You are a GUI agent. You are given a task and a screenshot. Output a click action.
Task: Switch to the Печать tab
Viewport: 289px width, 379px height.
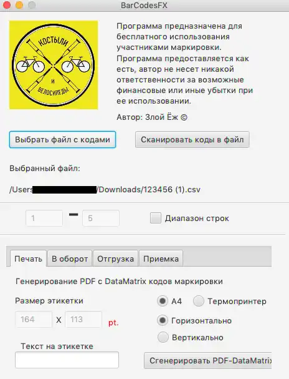28,258
